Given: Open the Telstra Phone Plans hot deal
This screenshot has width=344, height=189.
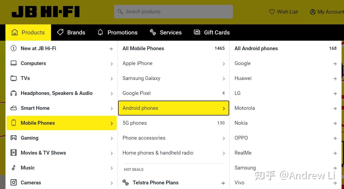Looking at the screenshot, I should point(173,182).
